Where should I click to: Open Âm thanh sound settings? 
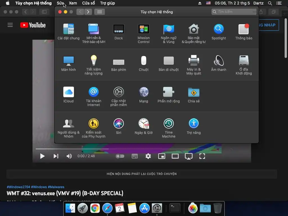[219, 63]
